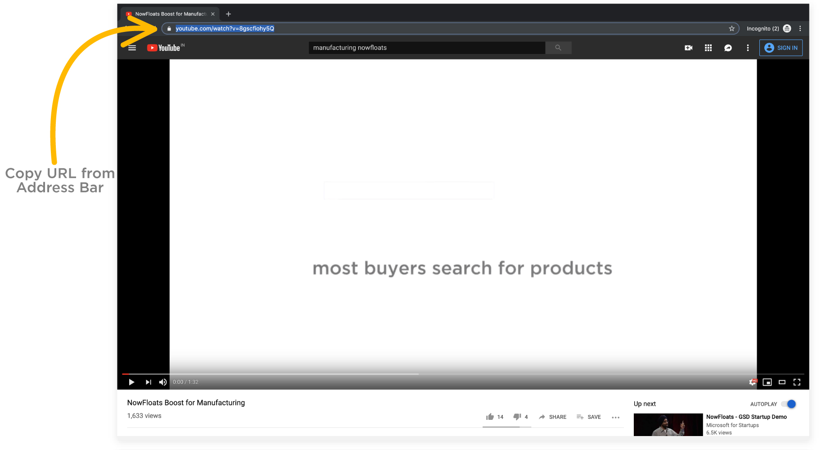The height and width of the screenshot is (450, 826).
Task: Open player settings gear icon
Action: pos(753,382)
